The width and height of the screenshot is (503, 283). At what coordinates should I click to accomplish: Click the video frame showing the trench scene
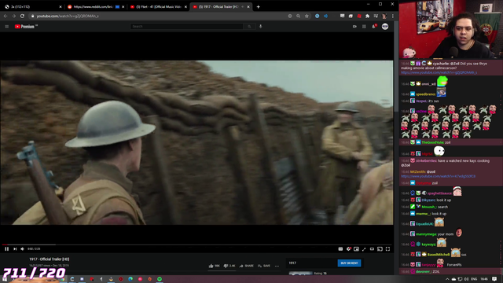point(196,143)
